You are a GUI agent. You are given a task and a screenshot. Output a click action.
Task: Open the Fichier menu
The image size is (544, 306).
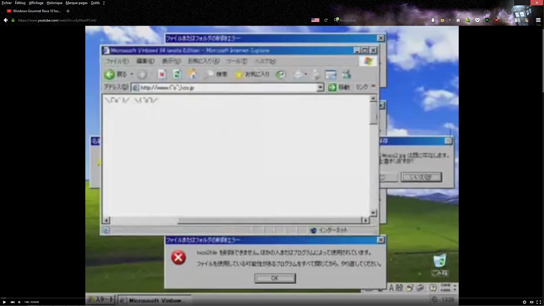tap(6, 3)
